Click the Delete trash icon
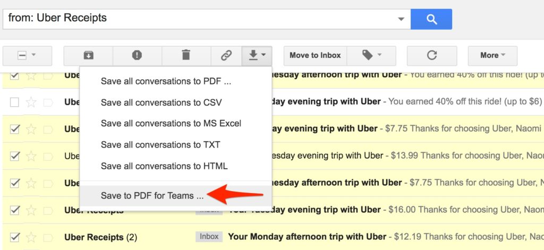544x250 pixels. [186, 56]
